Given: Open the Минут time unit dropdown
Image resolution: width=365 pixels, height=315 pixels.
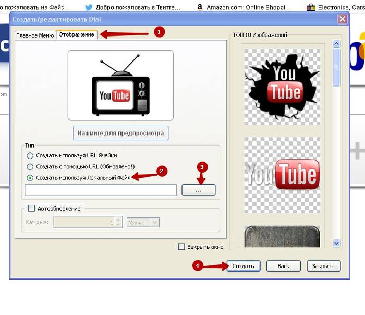Looking at the screenshot, I should [x=143, y=222].
